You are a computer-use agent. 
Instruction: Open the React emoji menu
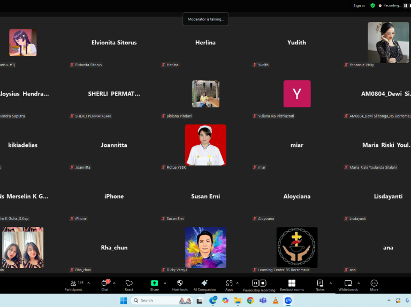pos(129,285)
